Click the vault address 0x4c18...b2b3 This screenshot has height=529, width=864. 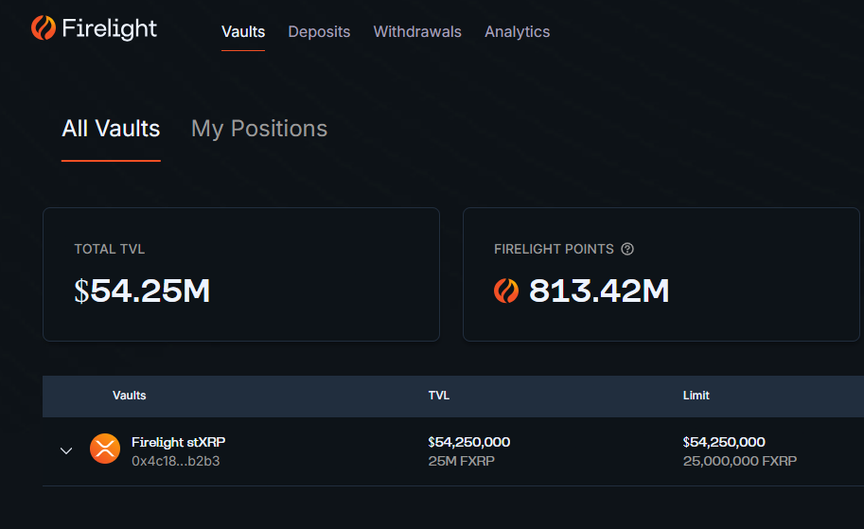[x=175, y=461]
